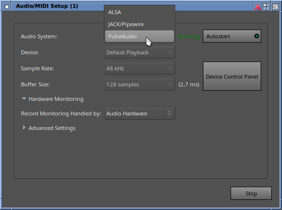282x210 pixels.
Task: Open the Sample Rate dropdown showing 48 kHz
Action: pos(139,68)
